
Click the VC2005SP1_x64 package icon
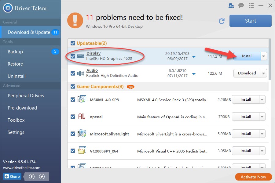(82, 150)
